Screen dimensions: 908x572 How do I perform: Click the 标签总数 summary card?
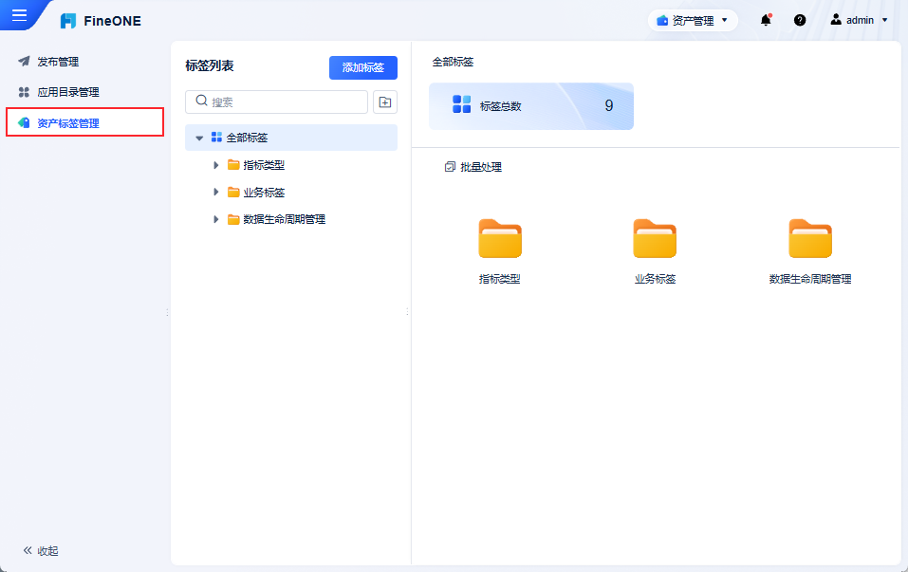[x=531, y=106]
